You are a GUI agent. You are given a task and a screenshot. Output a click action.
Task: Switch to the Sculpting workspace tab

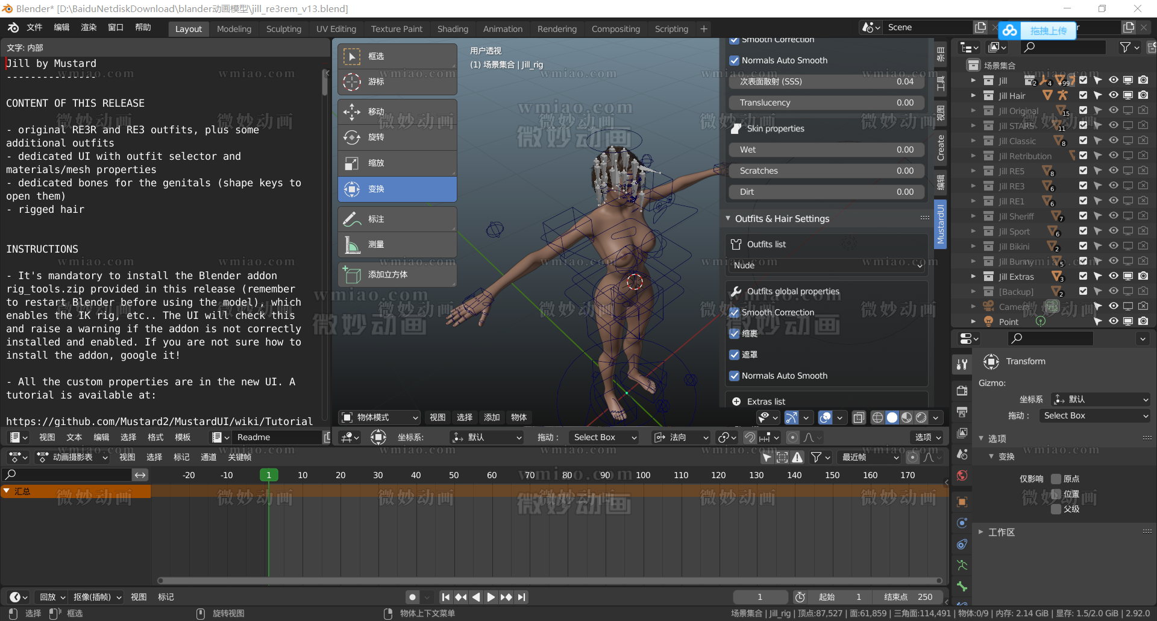pyautogui.click(x=283, y=29)
